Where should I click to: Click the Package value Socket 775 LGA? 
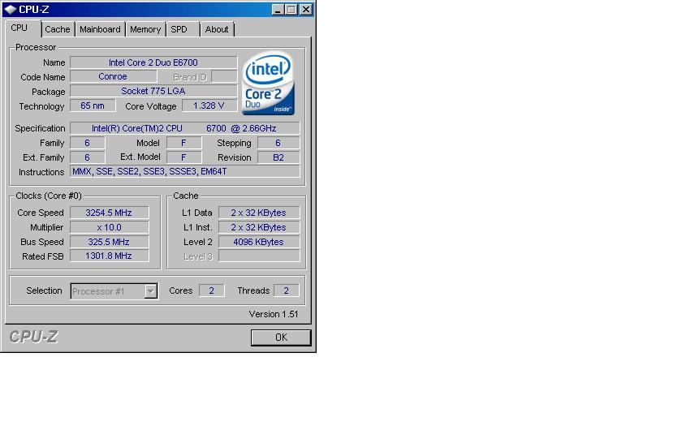pyautogui.click(x=153, y=91)
